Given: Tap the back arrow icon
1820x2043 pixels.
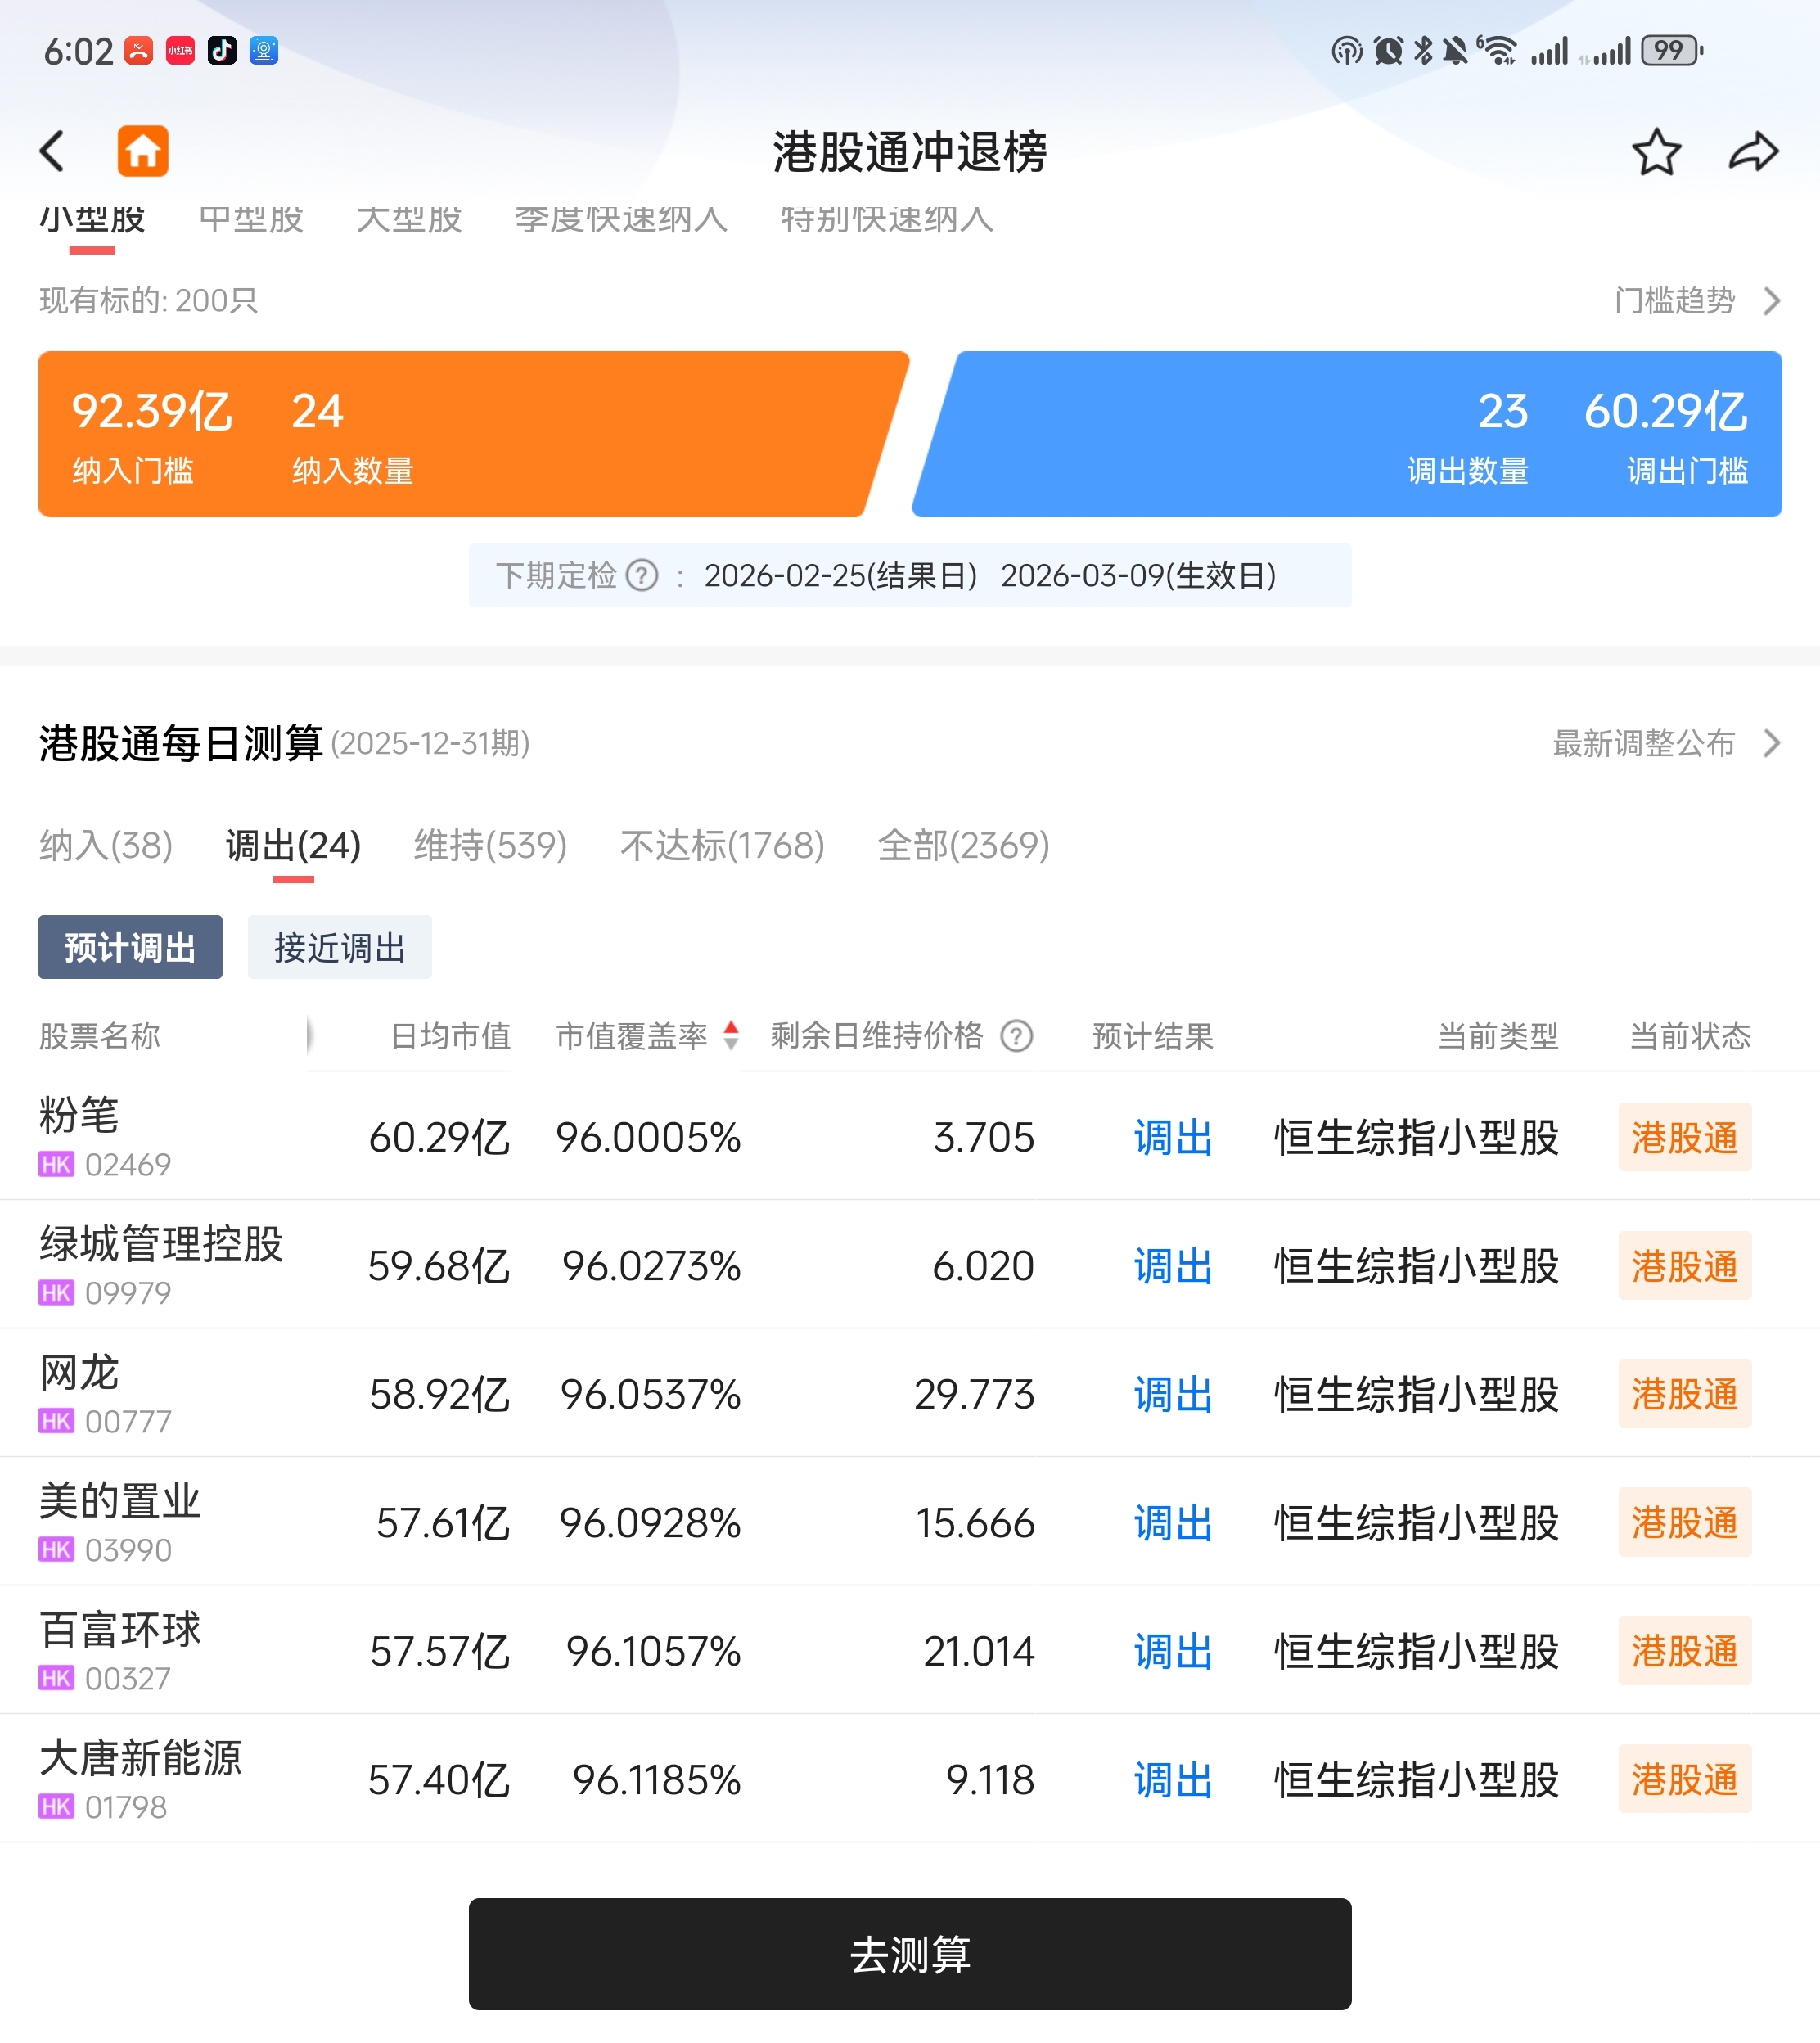Looking at the screenshot, I should pyautogui.click(x=52, y=152).
